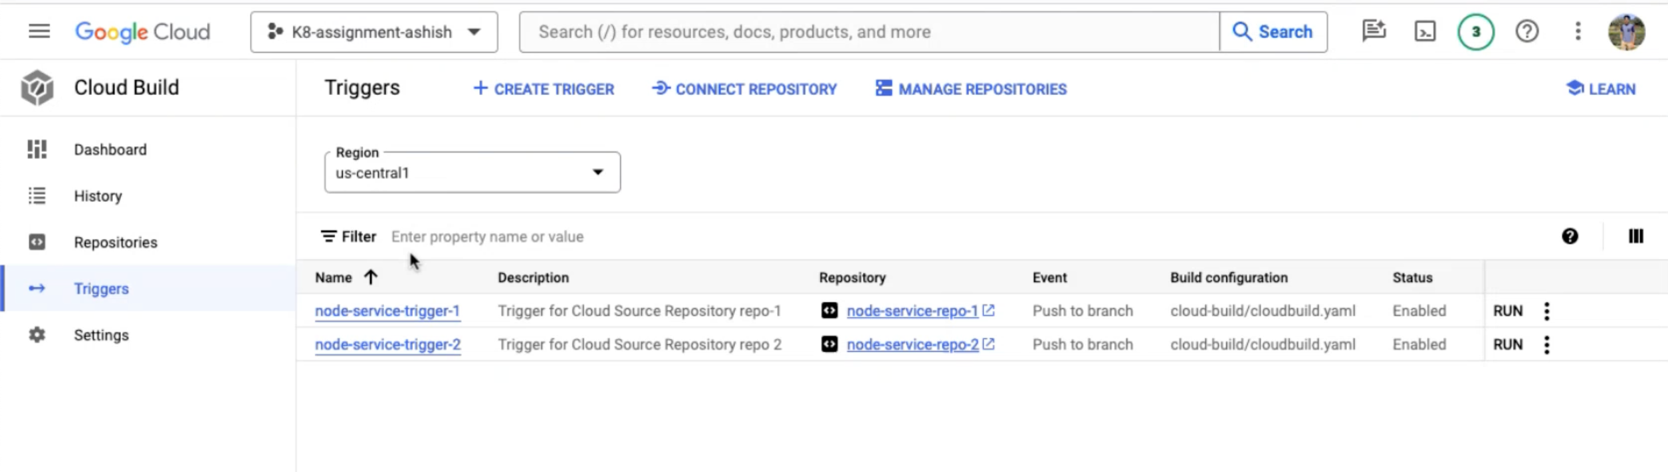
Task: Click Push to branch in trigger-2 row
Action: coord(1082,344)
